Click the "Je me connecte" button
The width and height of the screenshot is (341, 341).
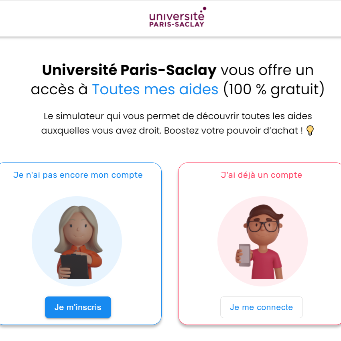pyautogui.click(x=262, y=307)
